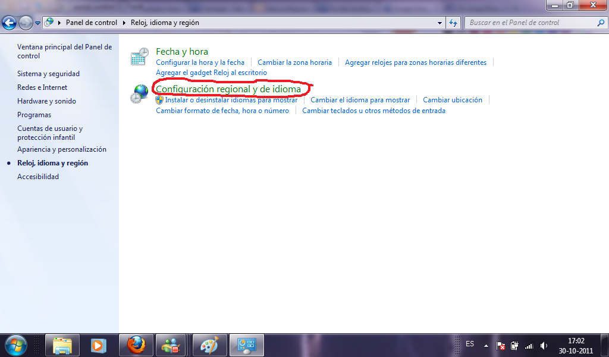Open Paint from the taskbar
This screenshot has height=357, width=609.
coord(209,345)
